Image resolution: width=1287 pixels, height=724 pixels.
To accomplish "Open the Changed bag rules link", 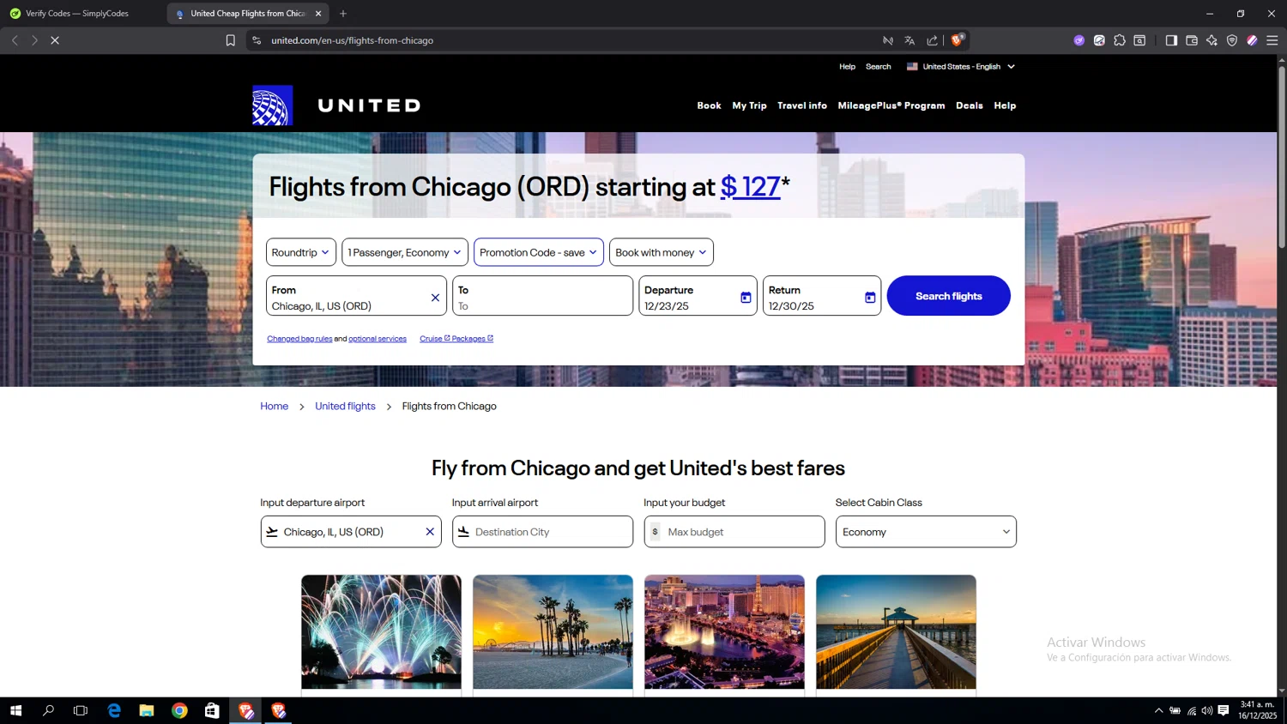I will click(x=299, y=339).
